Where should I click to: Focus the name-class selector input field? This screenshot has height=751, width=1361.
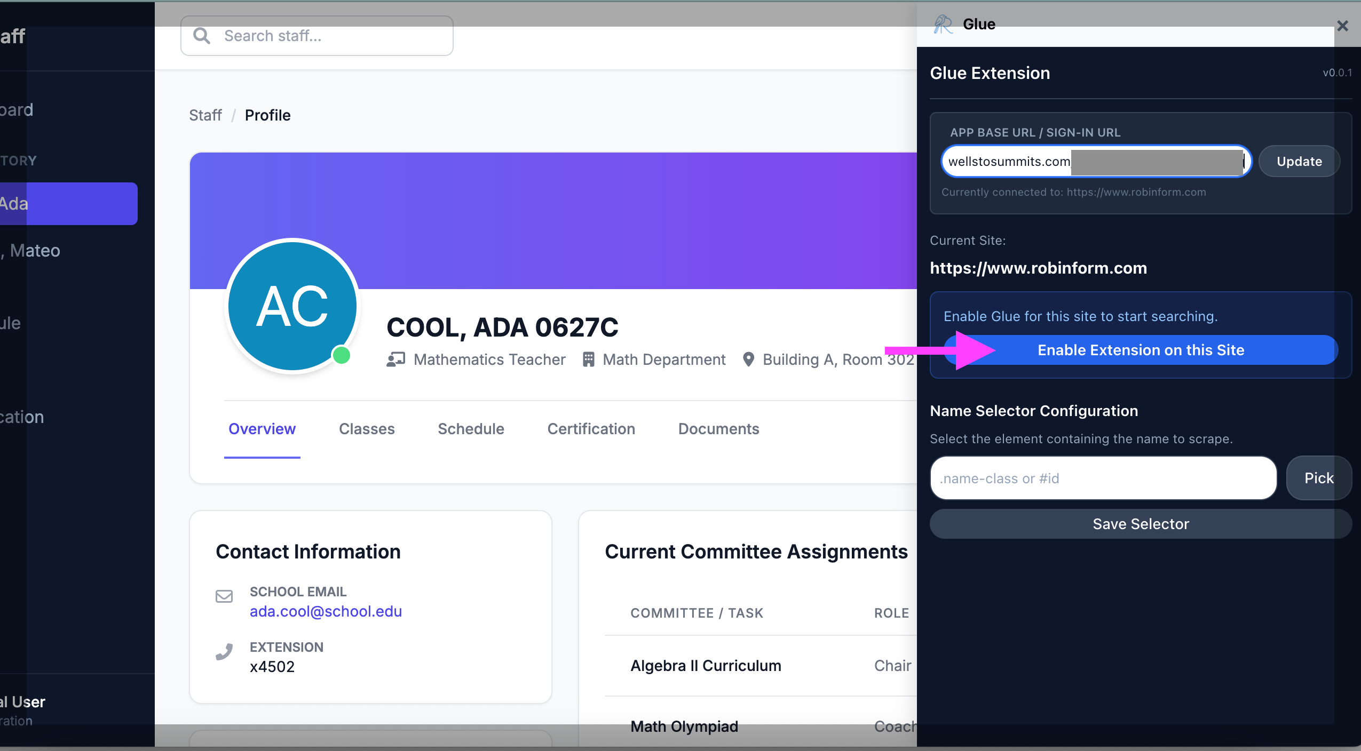pyautogui.click(x=1103, y=478)
